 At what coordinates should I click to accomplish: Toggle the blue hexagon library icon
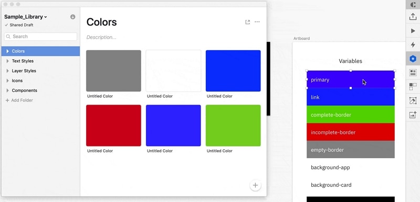[x=413, y=59]
